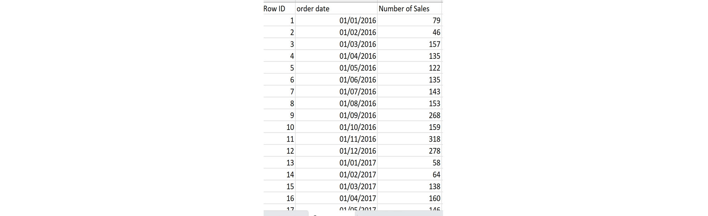Click the sales value 122

(434, 68)
